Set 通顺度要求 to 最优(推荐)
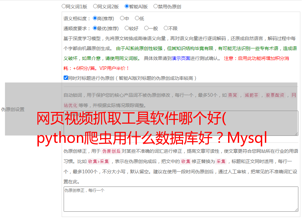Image resolution: width=302 pixels, height=218 pixels. tap(95, 28)
